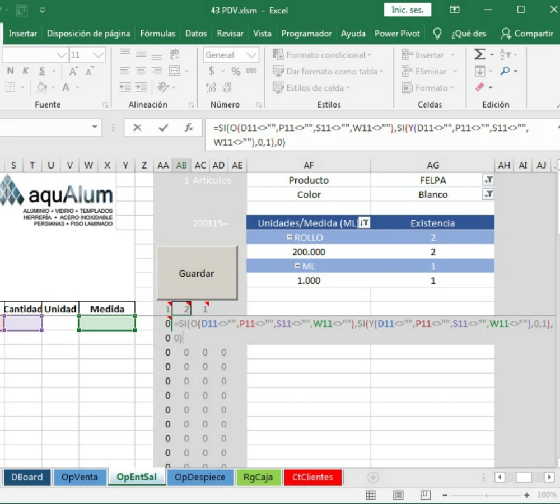Open the Fórmulas ribbon tab
The width and height of the screenshot is (560, 504).
(x=157, y=34)
